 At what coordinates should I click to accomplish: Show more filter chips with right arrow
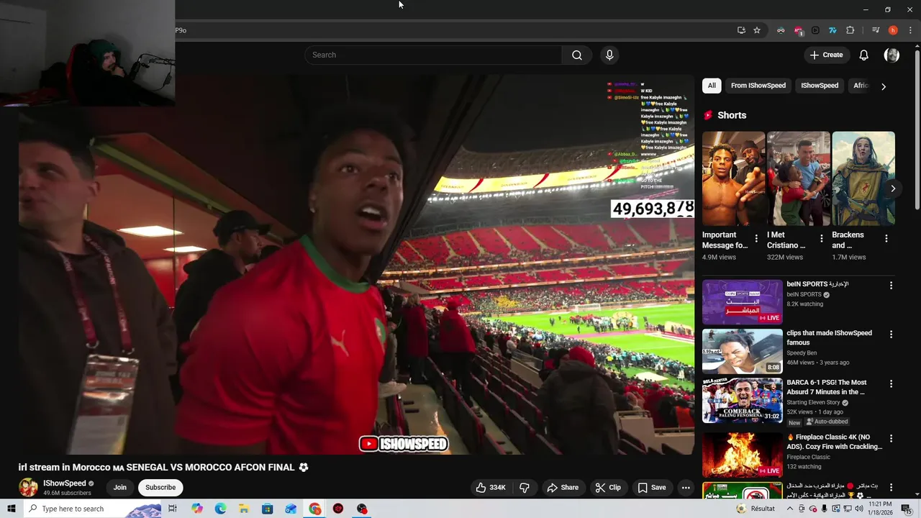point(884,86)
